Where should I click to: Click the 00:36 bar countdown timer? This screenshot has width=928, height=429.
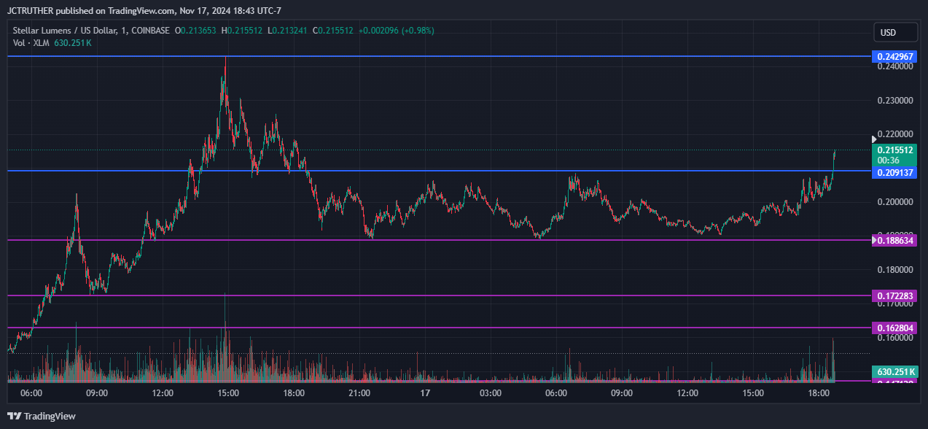[888, 161]
